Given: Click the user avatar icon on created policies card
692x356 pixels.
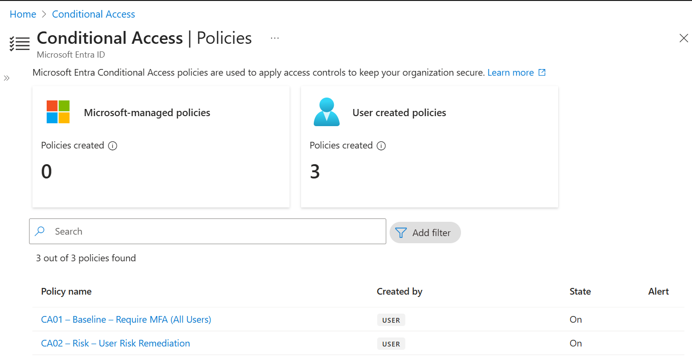Looking at the screenshot, I should click(x=327, y=112).
